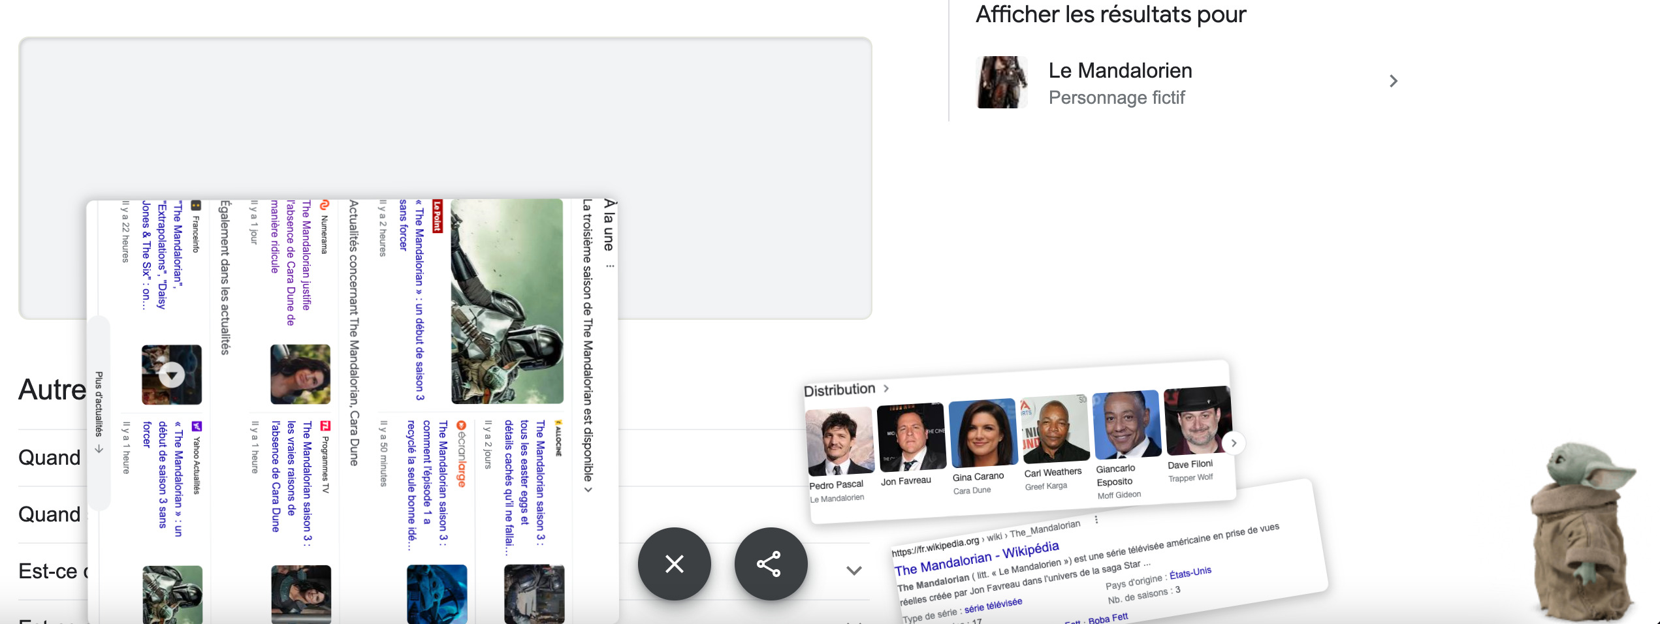The image size is (1660, 624).
Task: Expand 'La troisième saison de The Mandalorian est disponible'
Action: pos(588,346)
